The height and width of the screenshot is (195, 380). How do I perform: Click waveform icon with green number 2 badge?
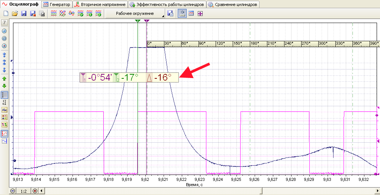pos(99,14)
